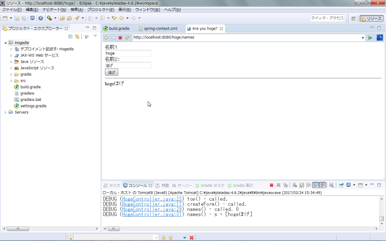Toggle show console on standard error

click(x=323, y=185)
